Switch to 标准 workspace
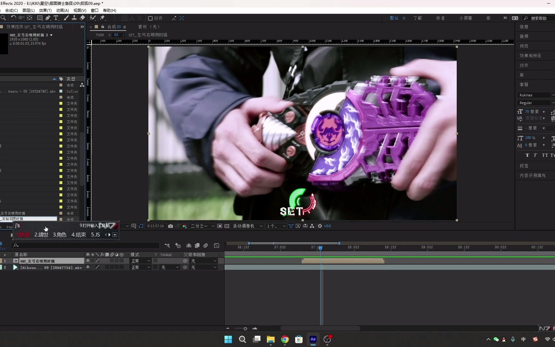555x347 pixels. [440, 18]
